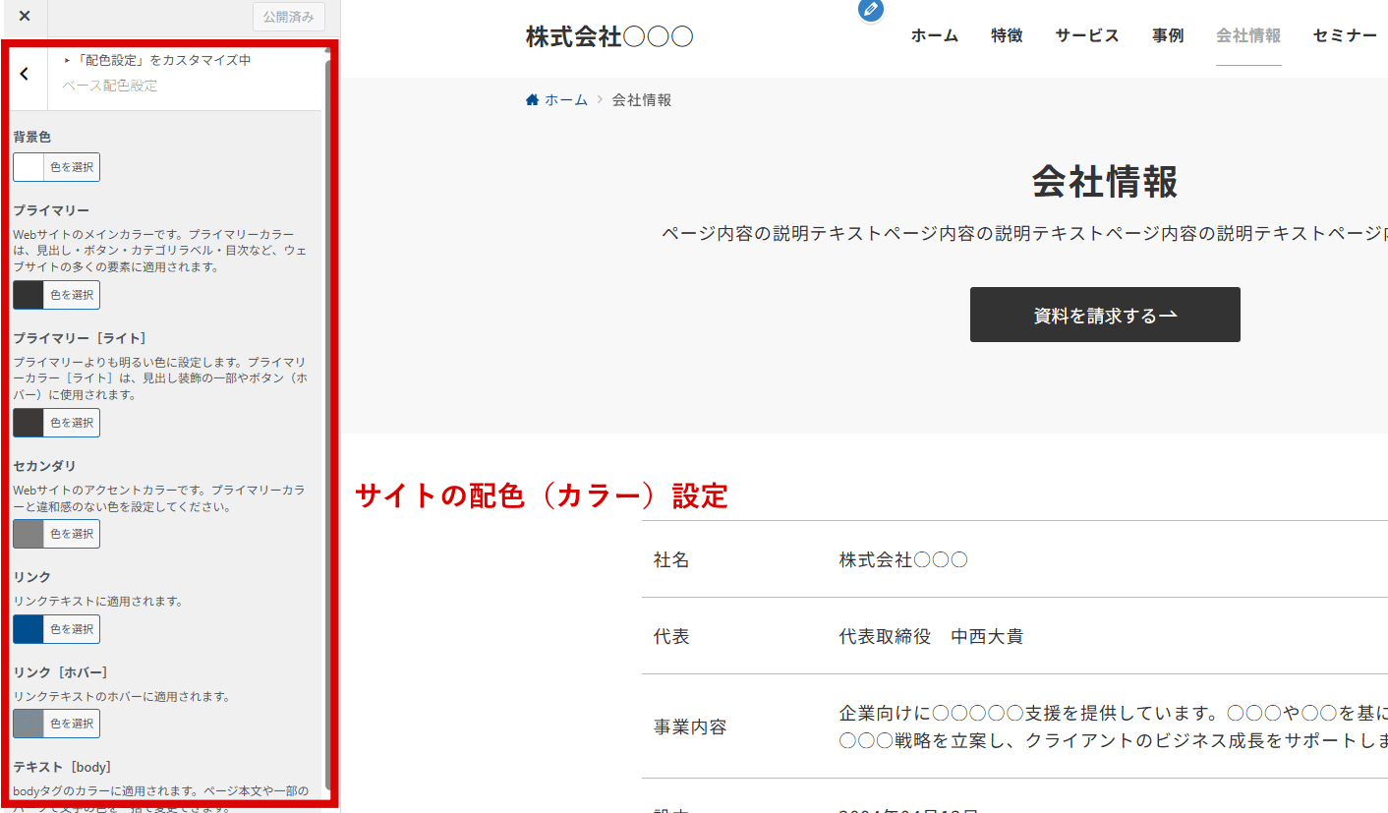Click the 公開済み publish button
The width and height of the screenshot is (1388, 813).
(288, 17)
